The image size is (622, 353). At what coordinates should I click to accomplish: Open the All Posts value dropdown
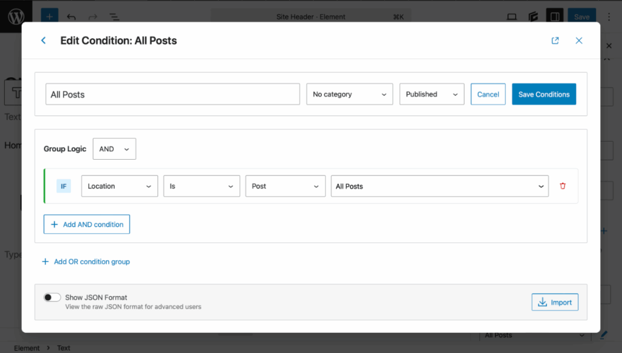click(x=440, y=186)
